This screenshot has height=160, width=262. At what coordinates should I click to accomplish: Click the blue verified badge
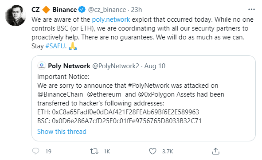point(82,9)
